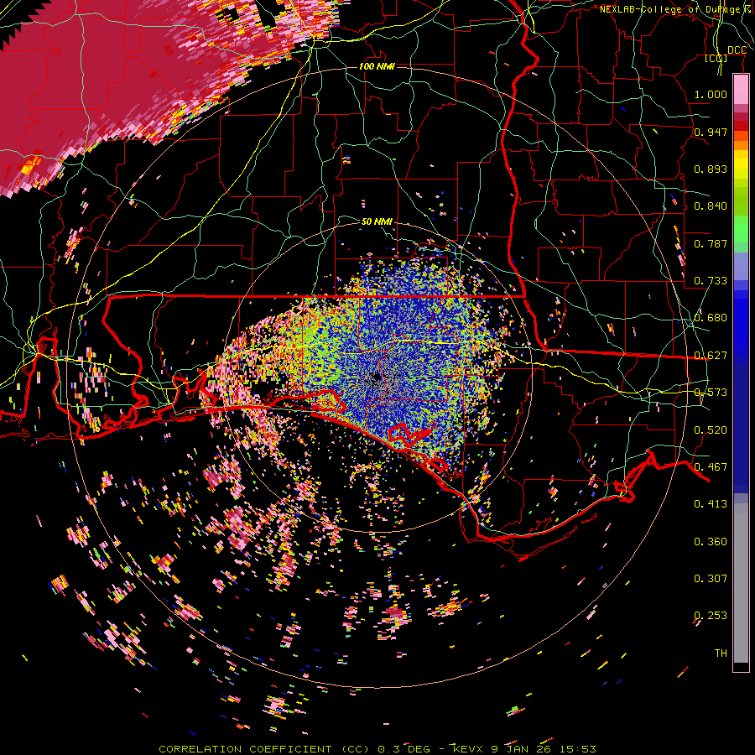
Task: Select the 0.947 scale value
Action: click(711, 132)
